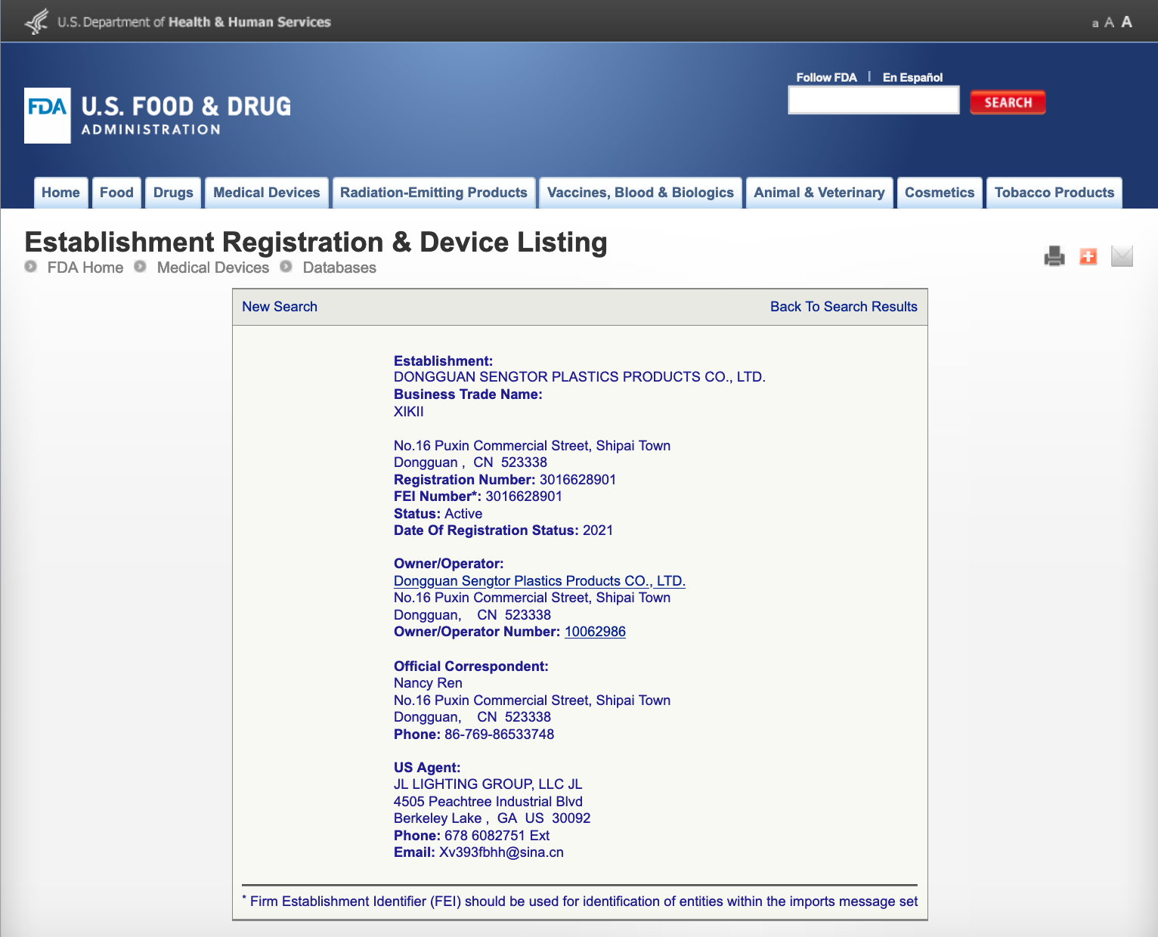Click the red SEARCH button
1158x937 pixels.
pos(1008,103)
